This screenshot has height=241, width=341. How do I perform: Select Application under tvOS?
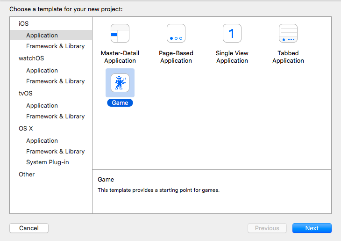42,105
